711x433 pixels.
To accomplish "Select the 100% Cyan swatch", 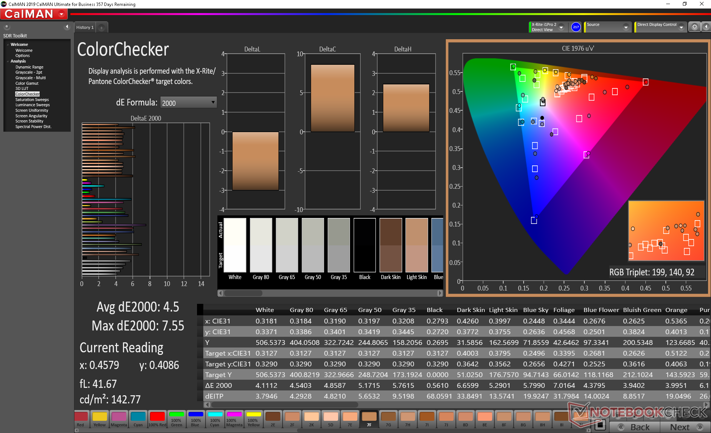I will (x=215, y=419).
